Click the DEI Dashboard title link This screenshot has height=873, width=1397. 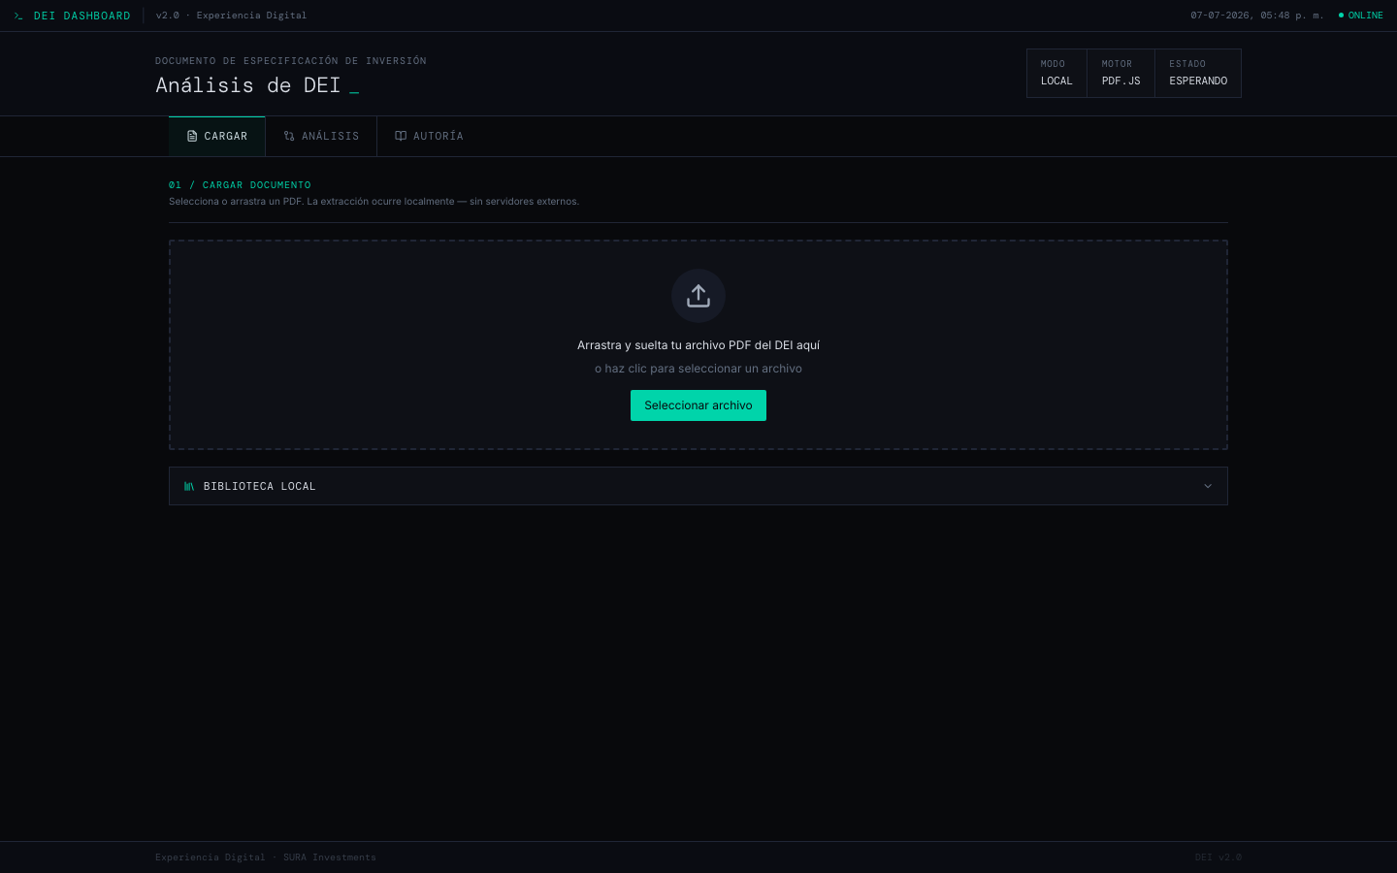[82, 16]
